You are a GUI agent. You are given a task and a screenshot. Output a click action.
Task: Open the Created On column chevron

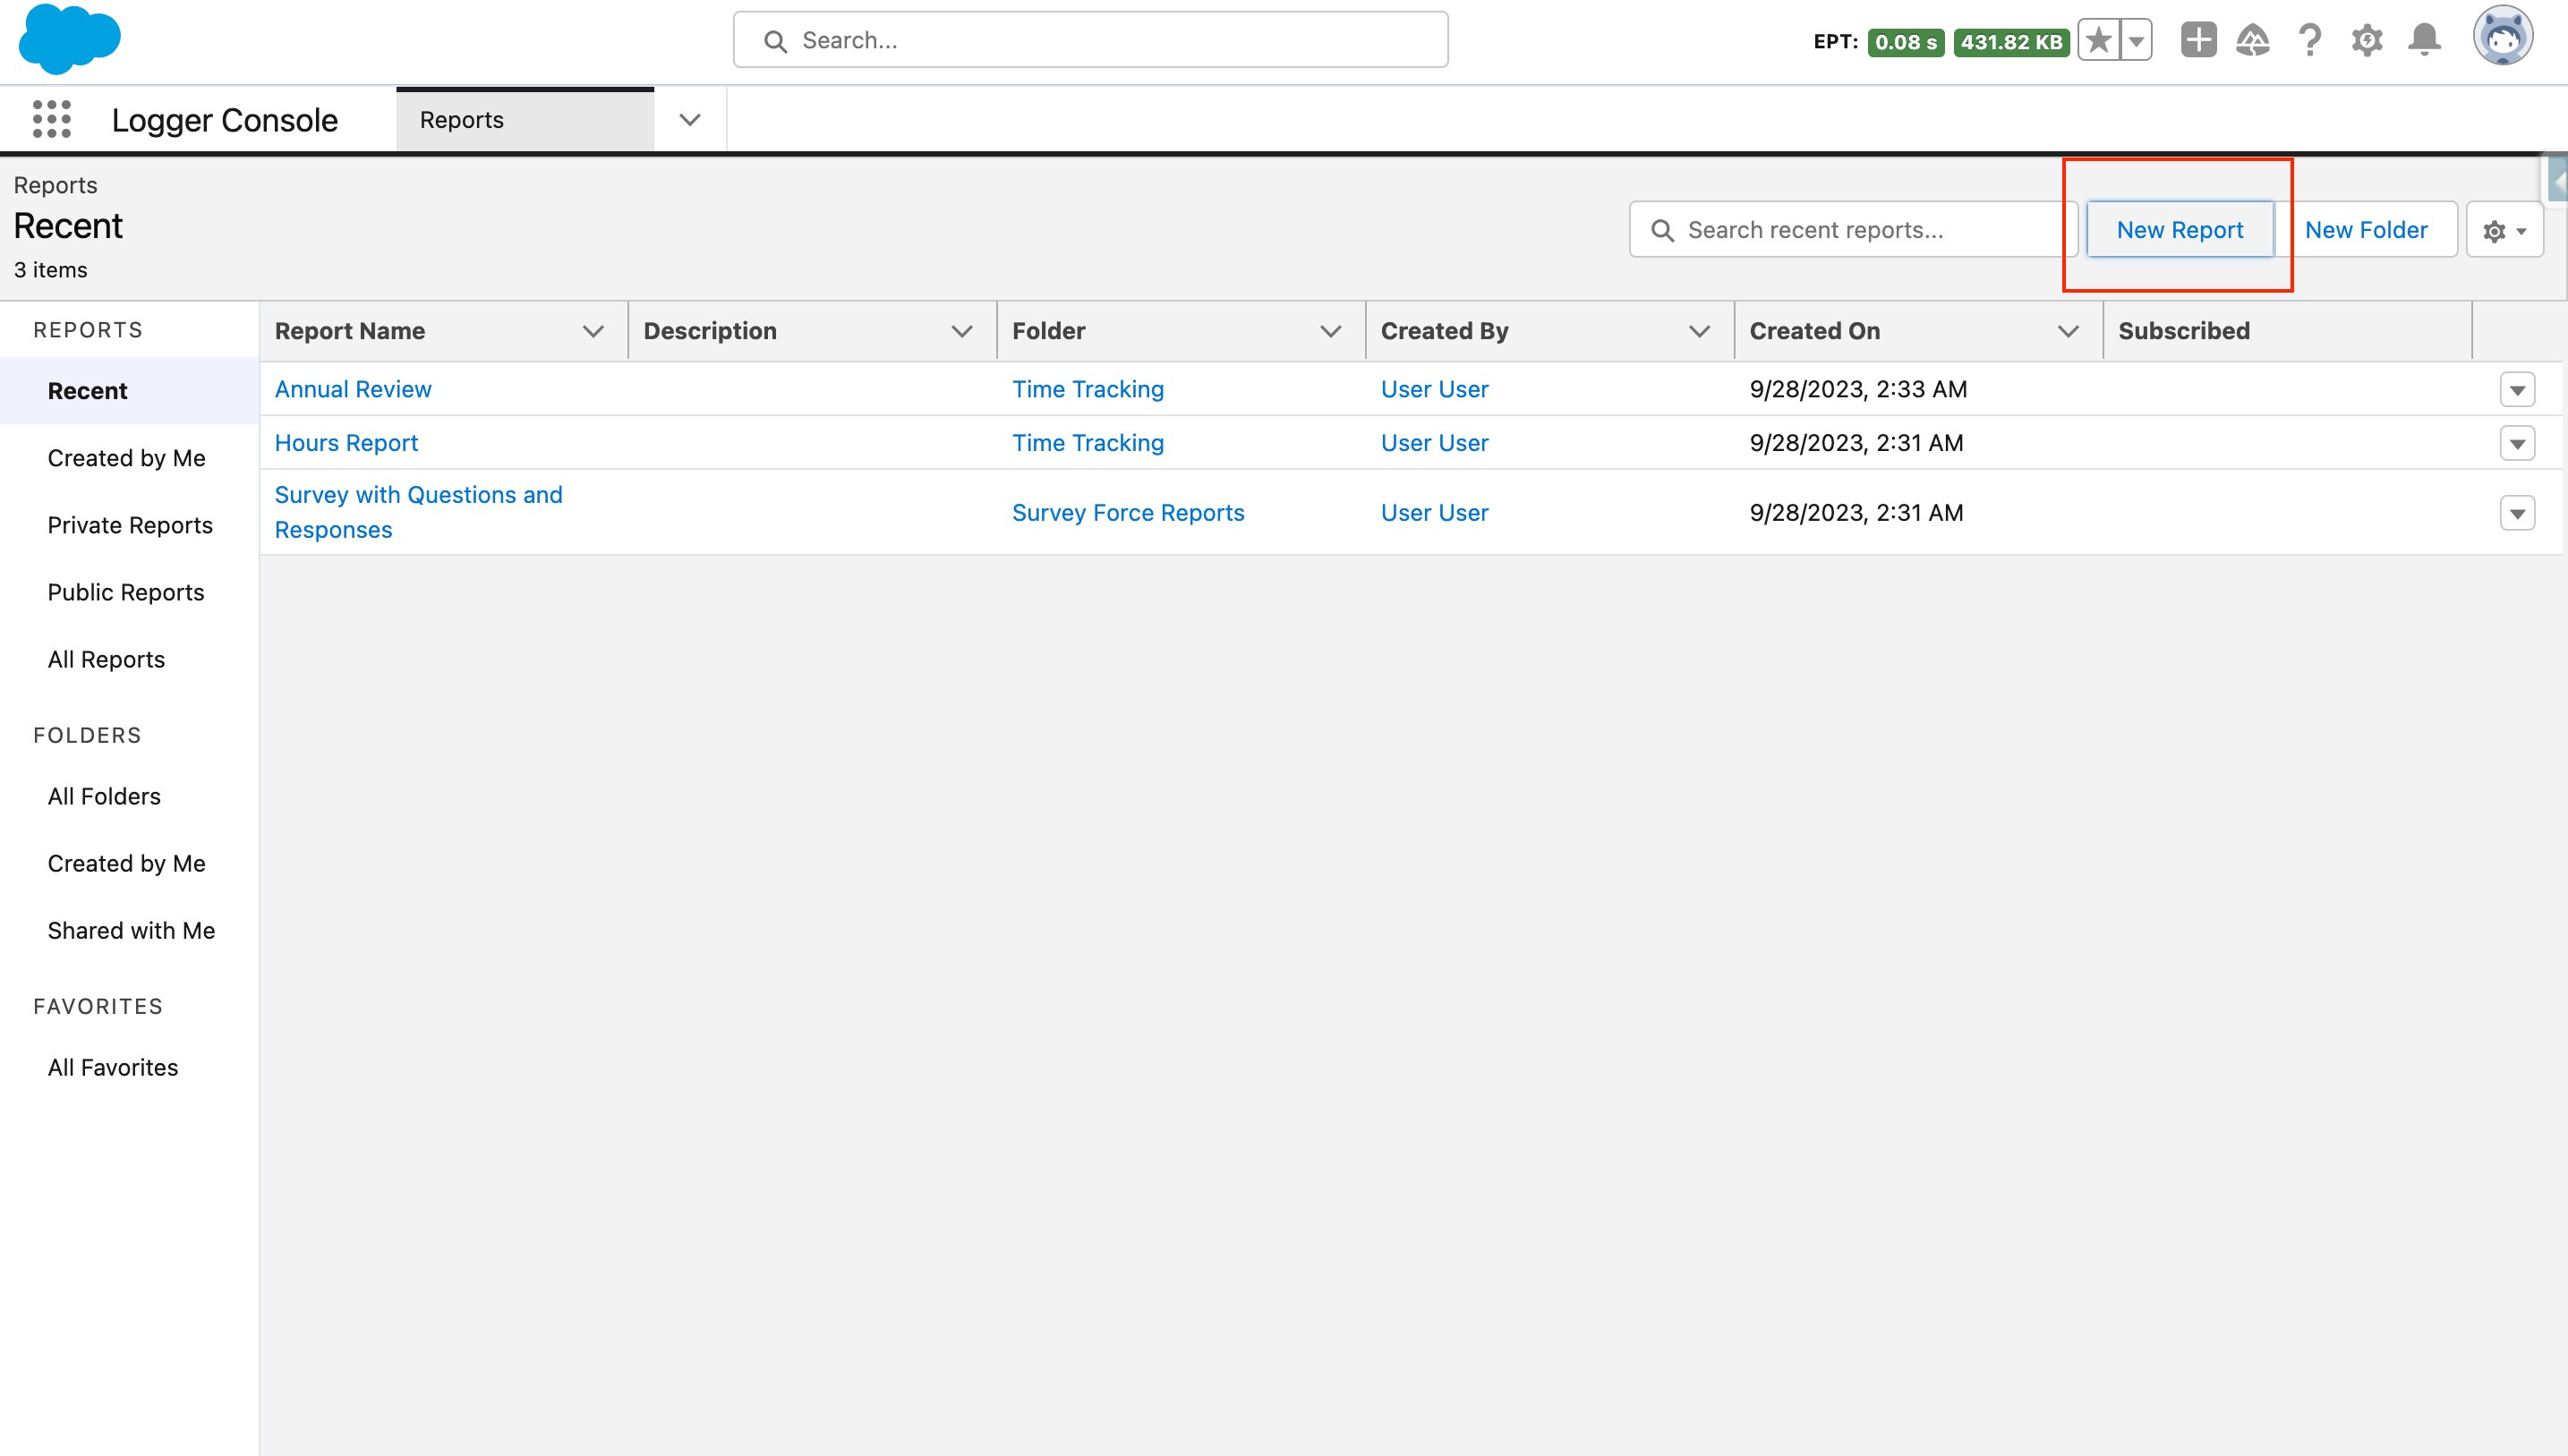(2069, 331)
